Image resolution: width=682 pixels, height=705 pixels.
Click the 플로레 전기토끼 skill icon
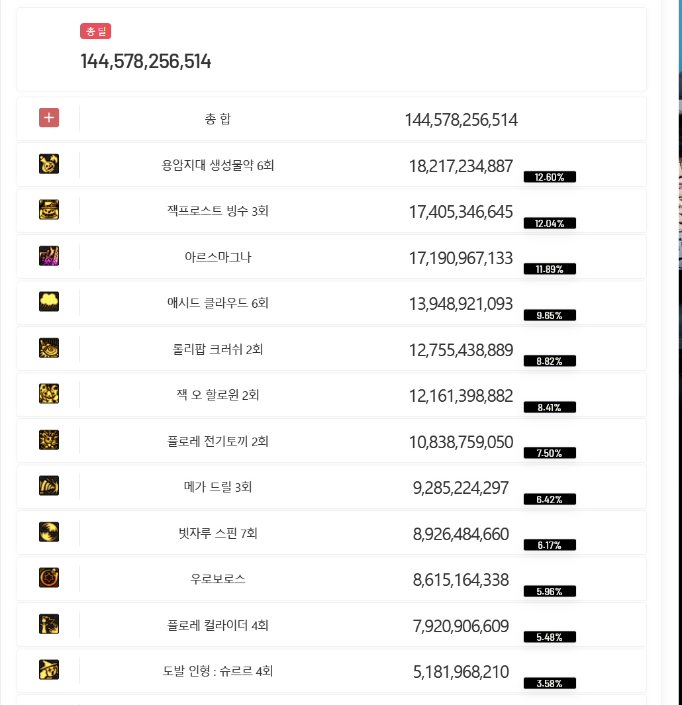pyautogui.click(x=49, y=440)
